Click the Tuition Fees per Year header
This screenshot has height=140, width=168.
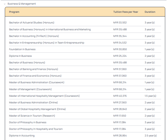126,12
